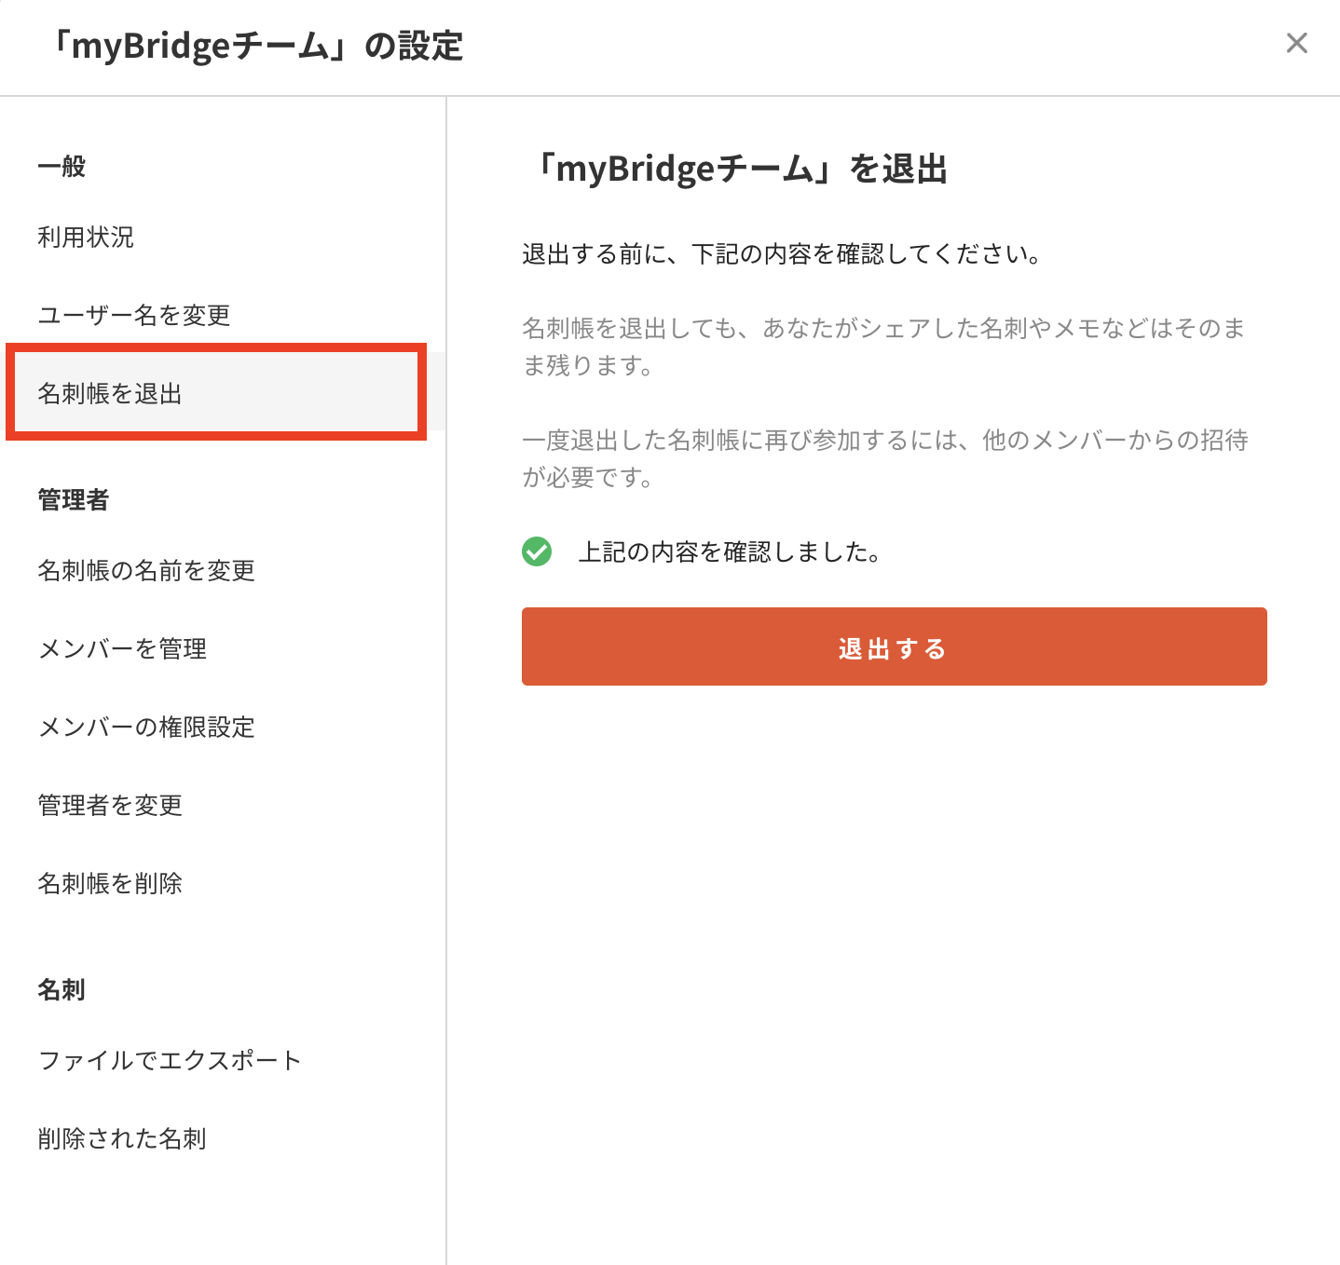
Task: Open 利用状況 settings page
Action: coord(86,237)
